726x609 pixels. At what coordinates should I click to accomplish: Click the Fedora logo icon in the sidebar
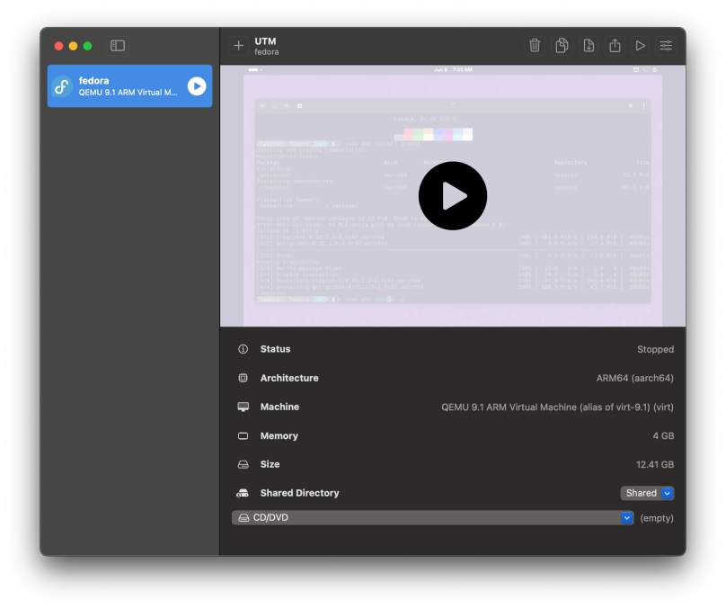click(62, 86)
